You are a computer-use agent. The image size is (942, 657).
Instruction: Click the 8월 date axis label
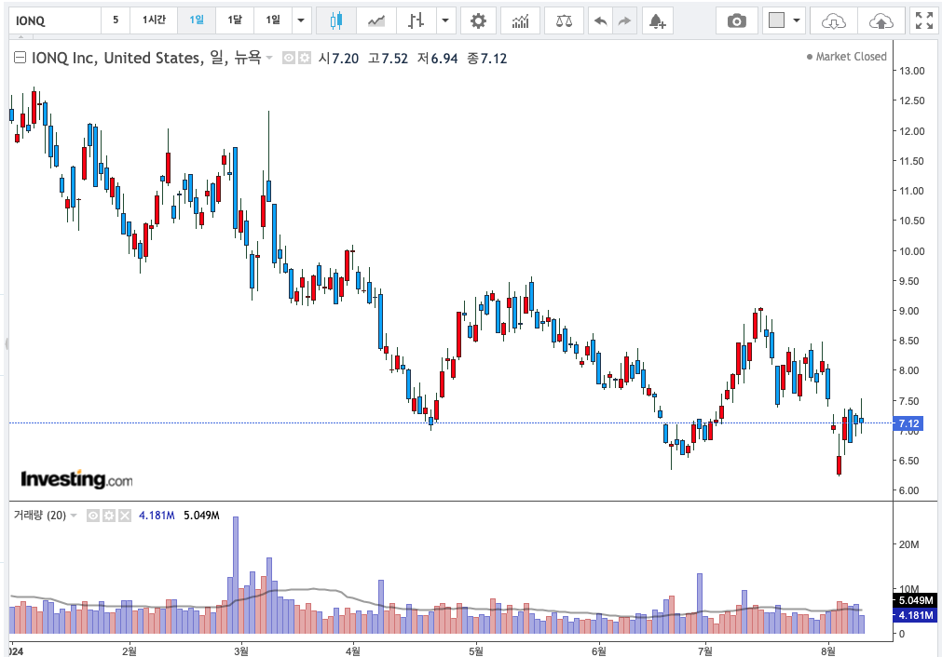point(828,651)
